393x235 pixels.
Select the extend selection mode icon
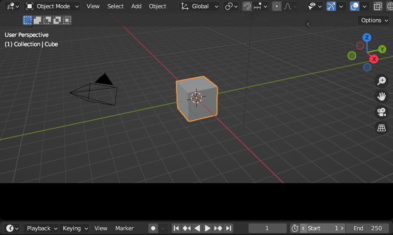tap(37, 20)
